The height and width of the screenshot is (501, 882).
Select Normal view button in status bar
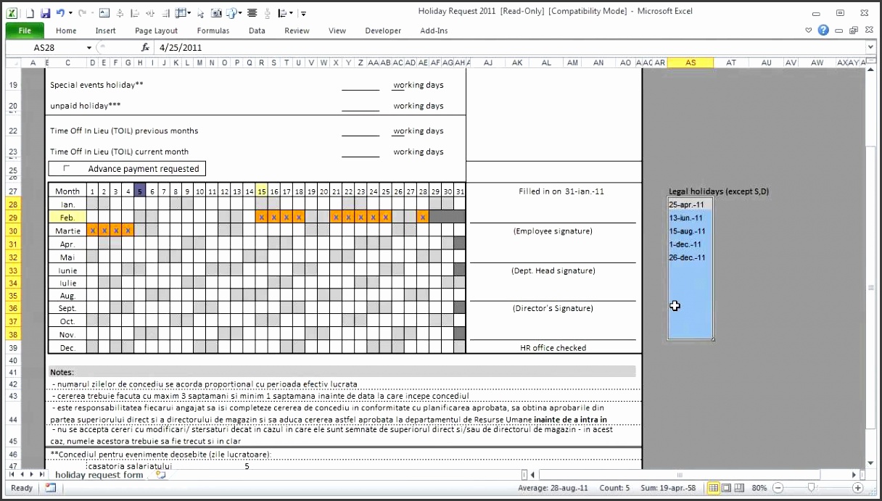point(714,488)
